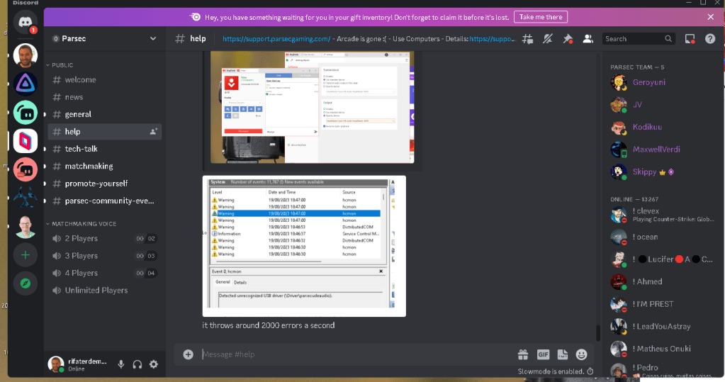725x382 pixels.
Task: Click the chat scrollbar thumb
Action: (598, 333)
